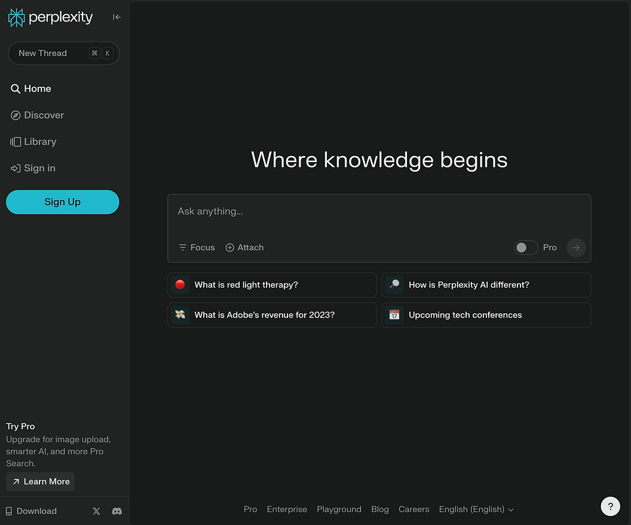Open Perplexity's X (Twitter) profile icon
This screenshot has width=631, height=525.
pyautogui.click(x=97, y=511)
